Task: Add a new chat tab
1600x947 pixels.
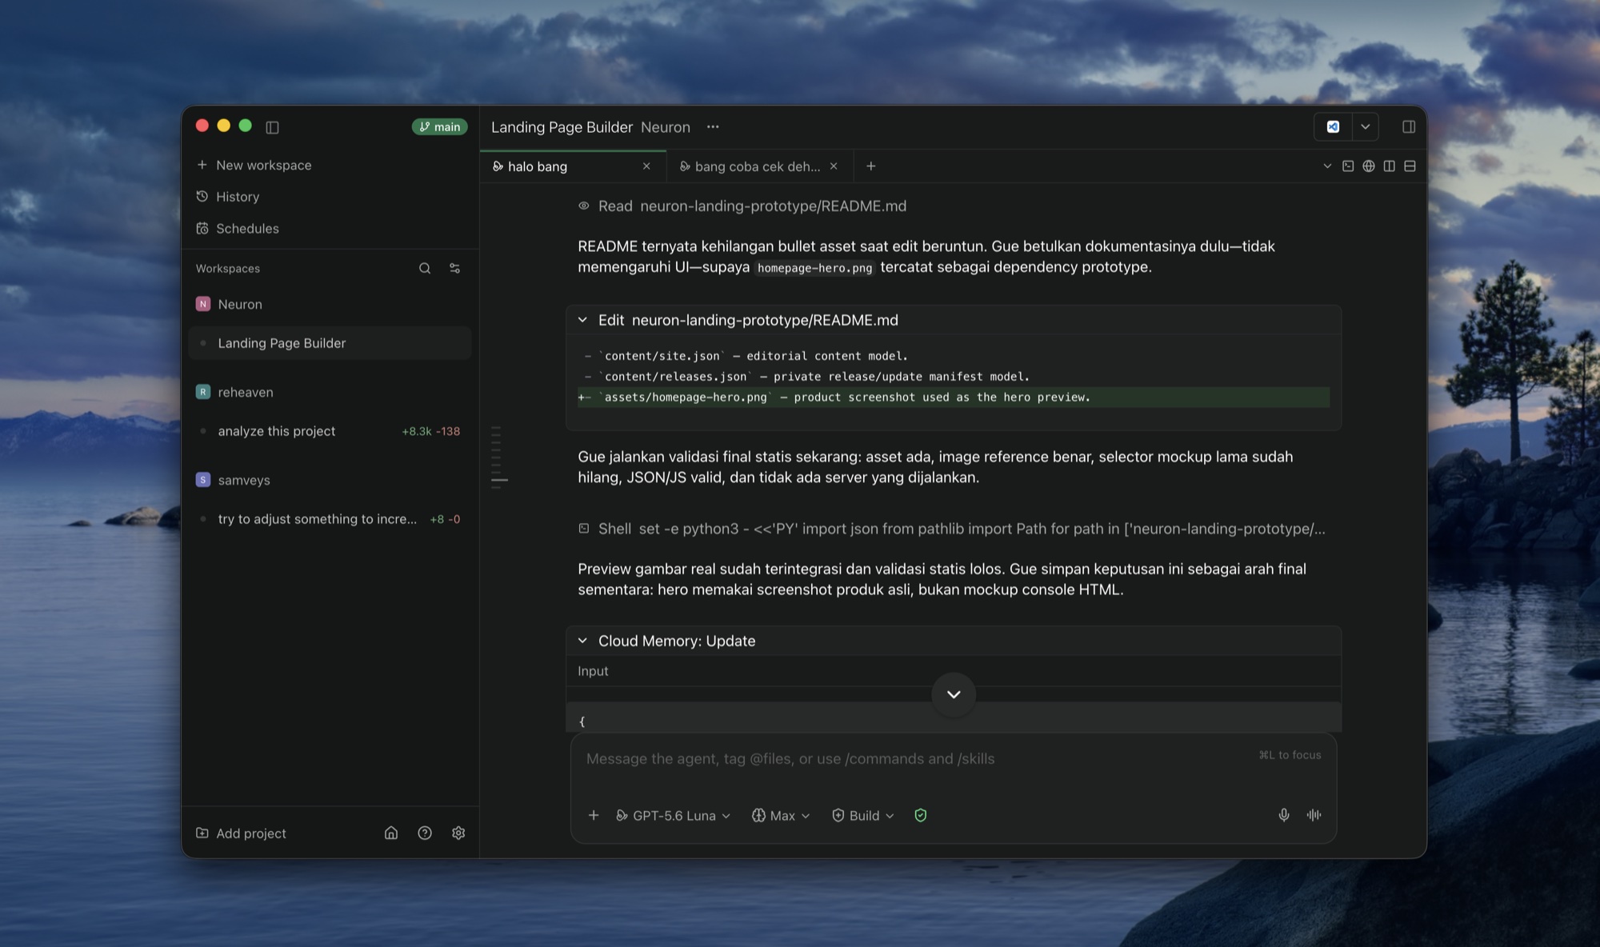Action: coord(871,166)
